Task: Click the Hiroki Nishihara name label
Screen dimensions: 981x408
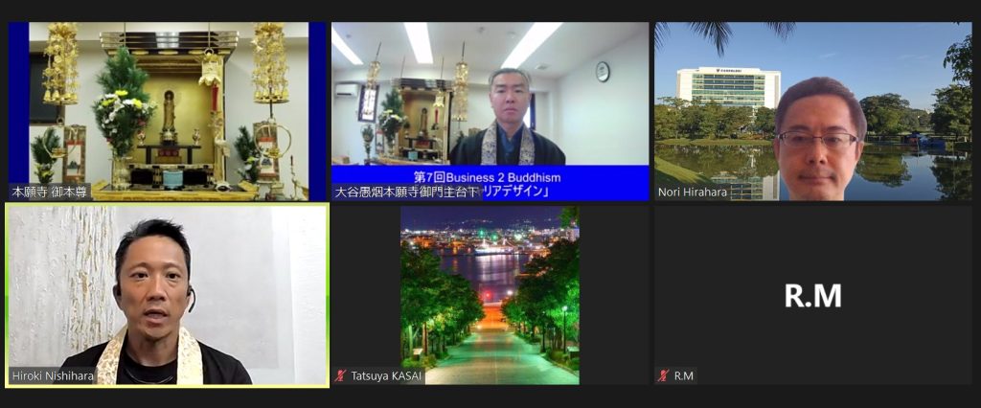Action: (x=54, y=375)
